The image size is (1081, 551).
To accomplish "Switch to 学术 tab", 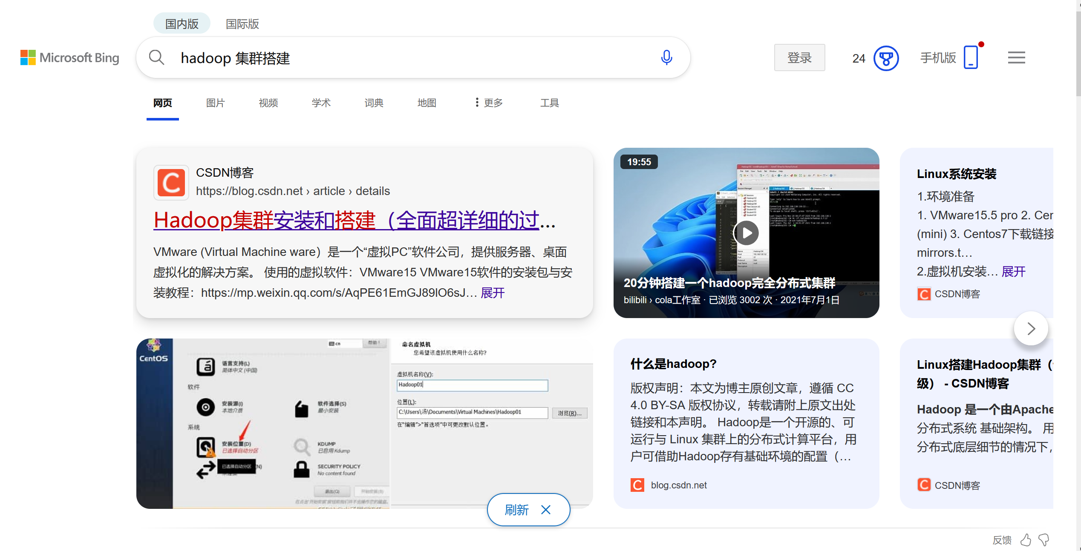I will click(321, 103).
